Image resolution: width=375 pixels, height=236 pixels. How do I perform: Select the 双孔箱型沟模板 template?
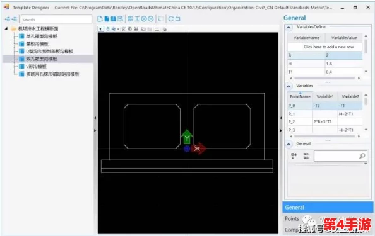42,59
